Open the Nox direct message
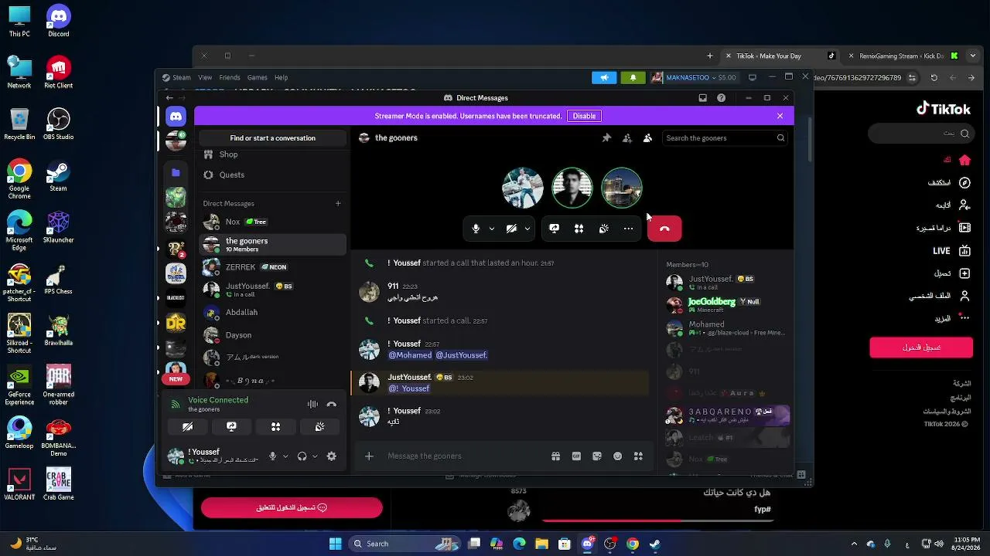 [x=272, y=222]
